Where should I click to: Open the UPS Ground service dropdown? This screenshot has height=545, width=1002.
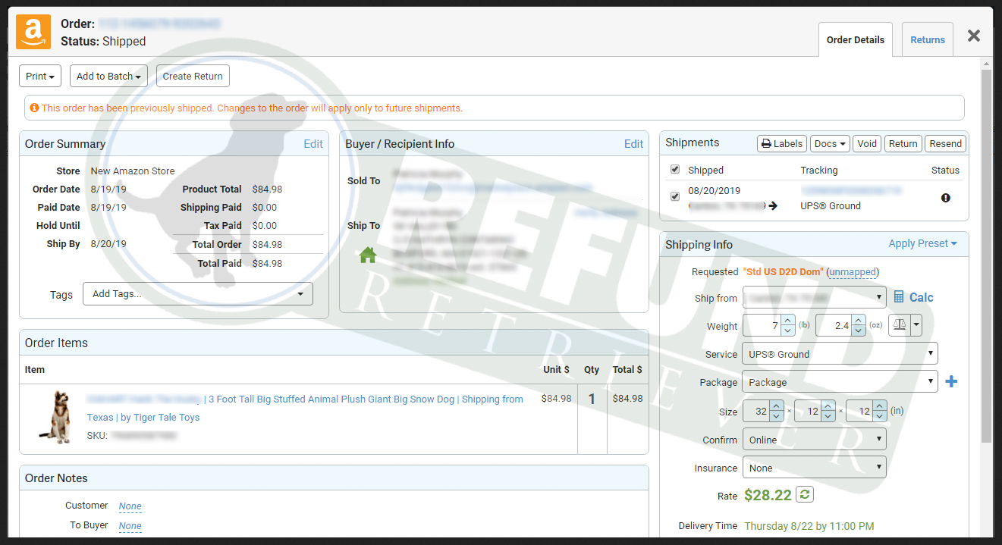(840, 354)
